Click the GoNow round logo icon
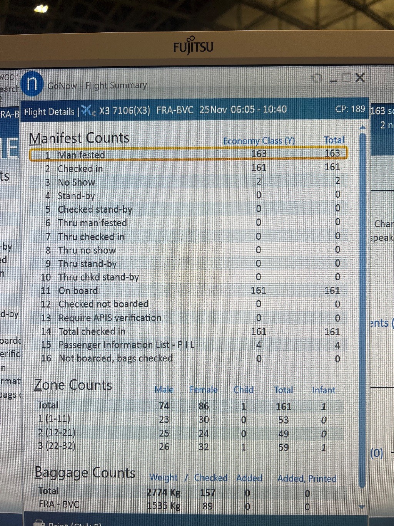394x526 pixels. [32, 84]
